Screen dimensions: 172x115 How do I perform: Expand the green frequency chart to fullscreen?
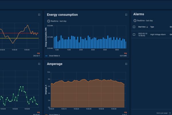39,64
